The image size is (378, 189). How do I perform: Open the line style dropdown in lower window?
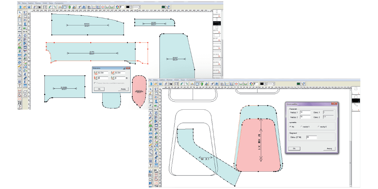click(x=274, y=84)
